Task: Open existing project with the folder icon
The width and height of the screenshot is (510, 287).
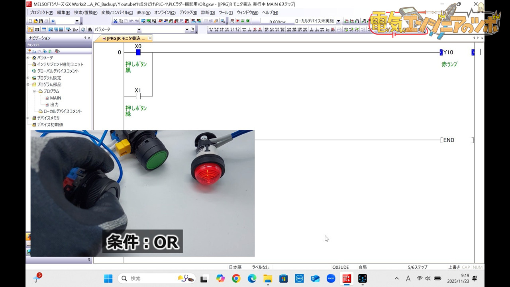Action: 35,21
